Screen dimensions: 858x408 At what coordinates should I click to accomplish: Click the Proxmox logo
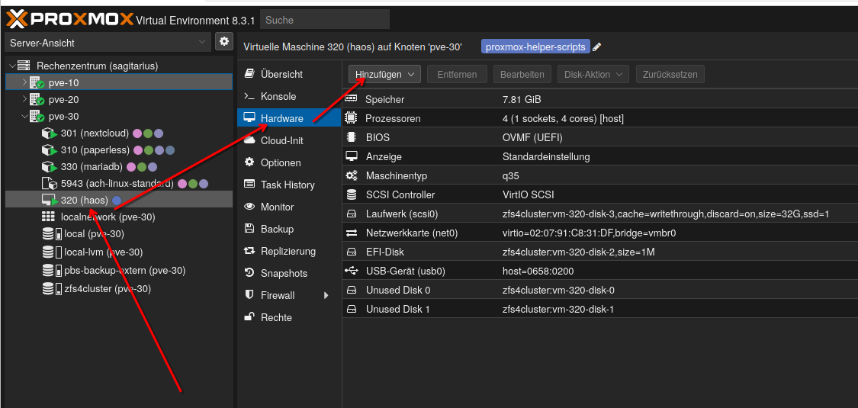pos(69,20)
